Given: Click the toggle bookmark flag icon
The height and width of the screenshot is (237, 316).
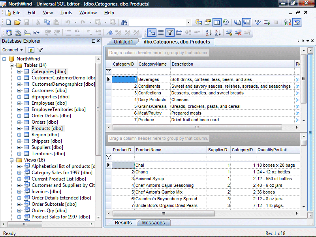Looking at the screenshot, I should pyautogui.click(x=110, y=32).
